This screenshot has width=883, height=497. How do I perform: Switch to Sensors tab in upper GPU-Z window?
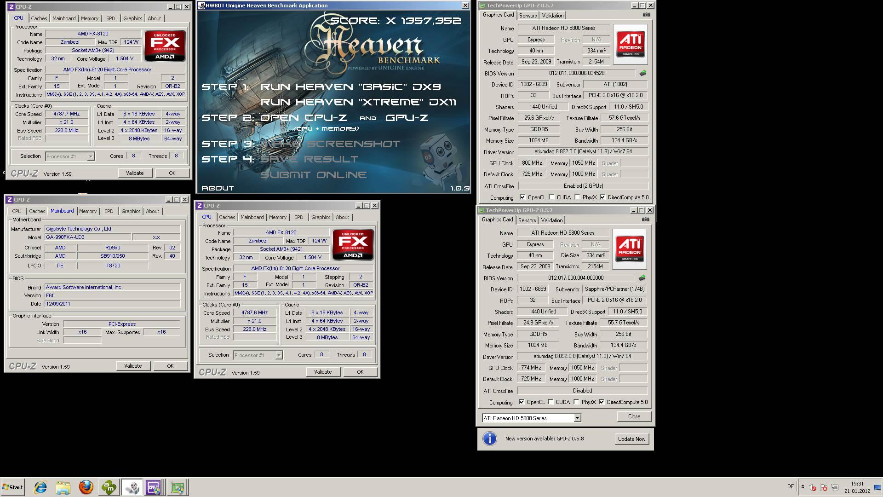click(x=528, y=15)
